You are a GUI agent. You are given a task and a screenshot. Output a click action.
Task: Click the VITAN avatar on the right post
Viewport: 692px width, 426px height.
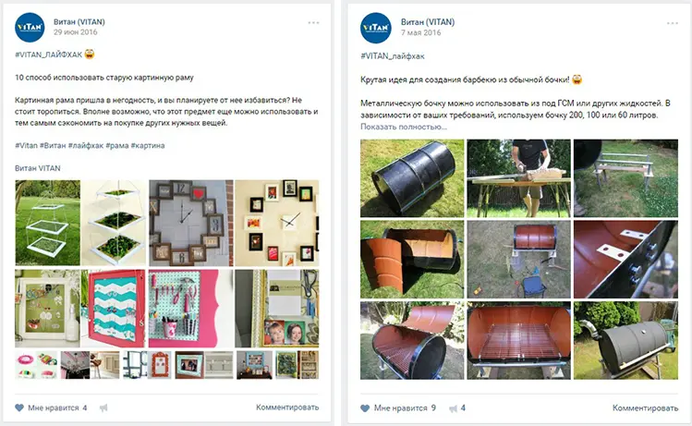[x=376, y=28]
